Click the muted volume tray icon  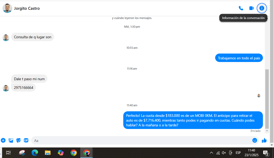coord(224,153)
